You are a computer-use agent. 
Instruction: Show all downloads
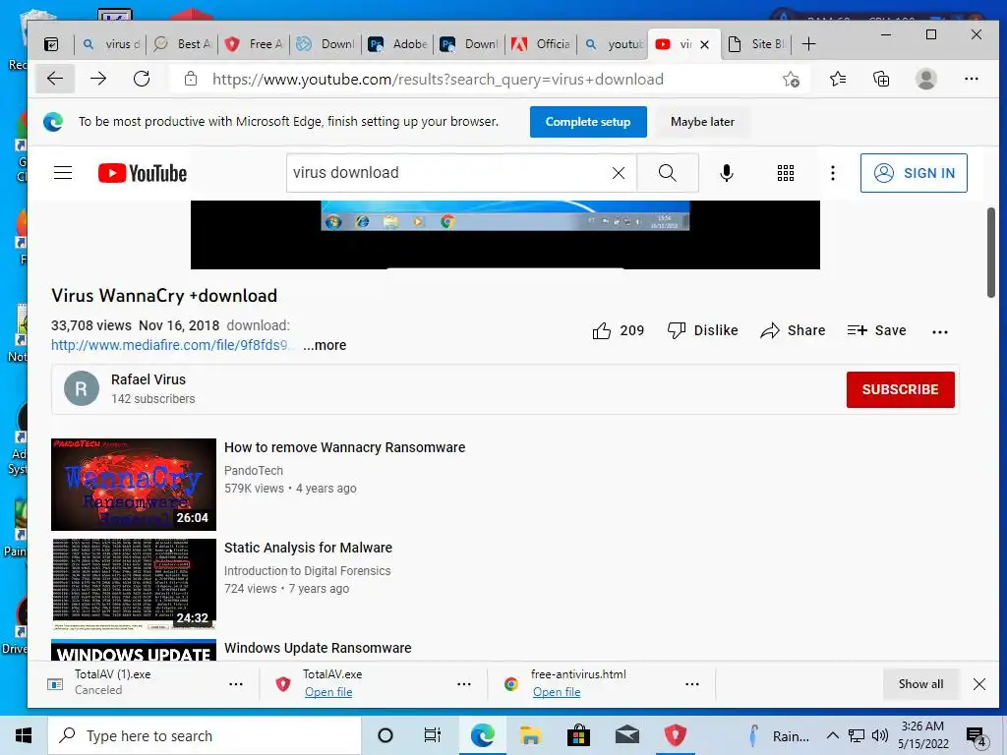(920, 684)
